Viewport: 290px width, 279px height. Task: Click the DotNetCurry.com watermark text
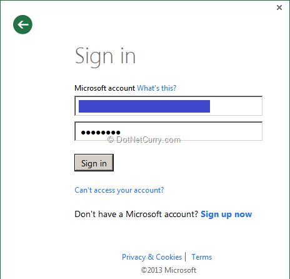pos(144,139)
